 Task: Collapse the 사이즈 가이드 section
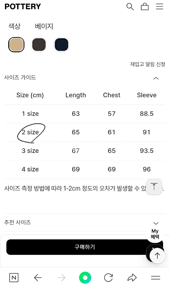(156, 78)
